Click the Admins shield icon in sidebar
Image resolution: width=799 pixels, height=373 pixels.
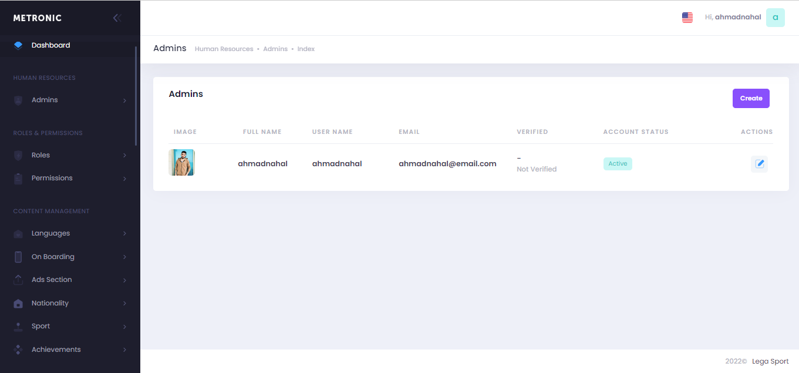[x=18, y=100]
